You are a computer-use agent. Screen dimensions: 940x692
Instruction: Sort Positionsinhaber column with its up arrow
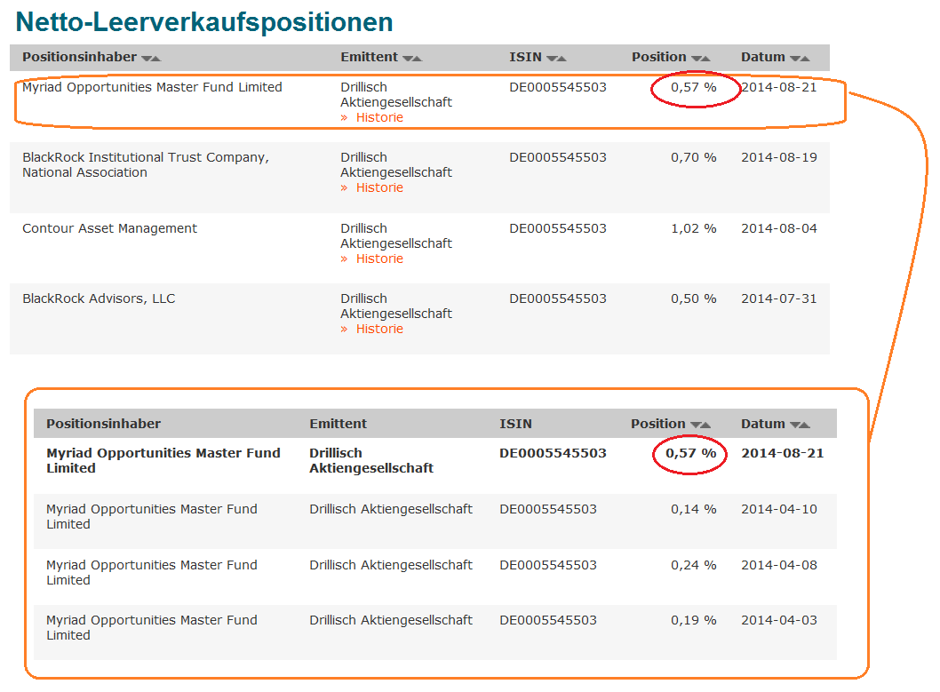pos(156,58)
